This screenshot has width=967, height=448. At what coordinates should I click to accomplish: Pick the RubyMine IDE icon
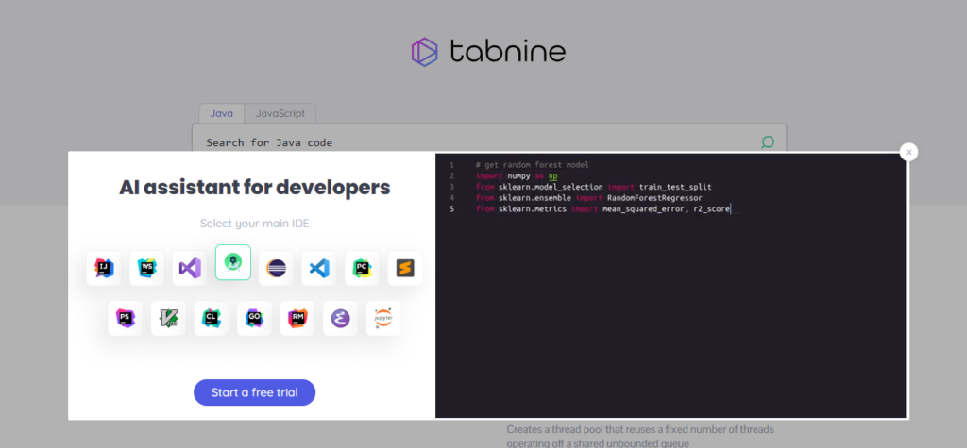click(297, 318)
